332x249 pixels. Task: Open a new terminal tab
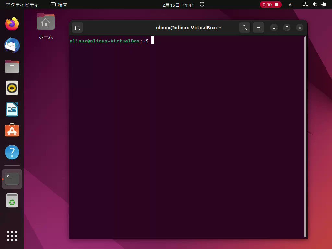pos(77,28)
